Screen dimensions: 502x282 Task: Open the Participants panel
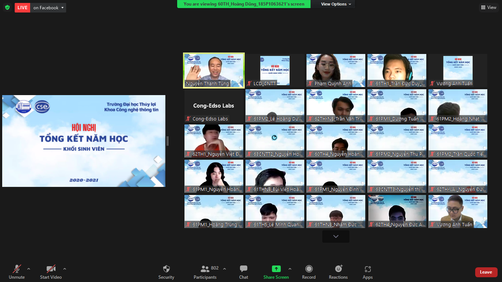(x=205, y=269)
